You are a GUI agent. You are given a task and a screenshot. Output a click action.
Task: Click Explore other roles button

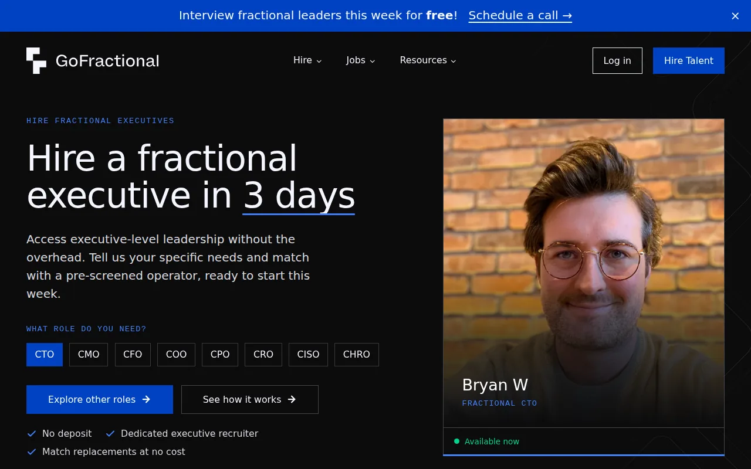click(100, 399)
